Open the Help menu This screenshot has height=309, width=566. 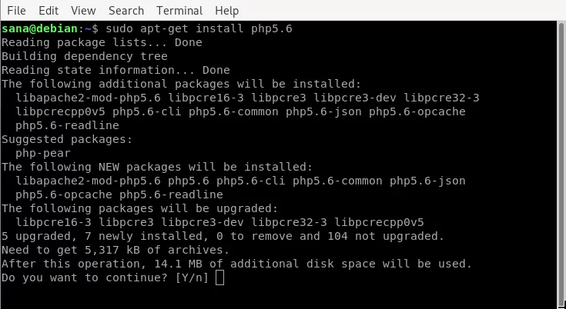(x=226, y=11)
